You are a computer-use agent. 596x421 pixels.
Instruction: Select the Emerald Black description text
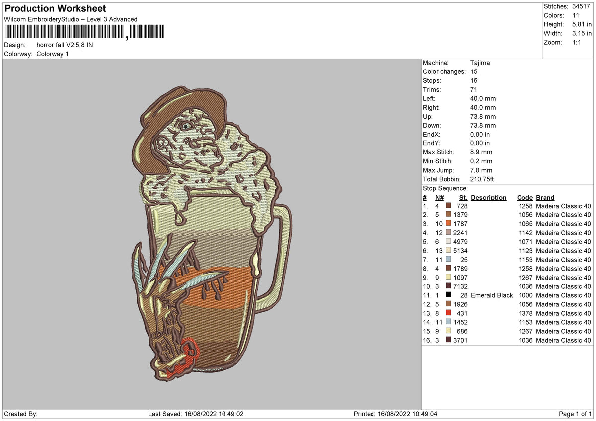pyautogui.click(x=492, y=295)
